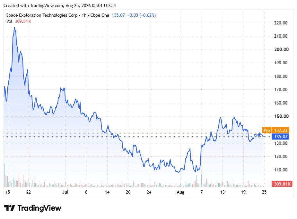
Task: Click the 160.00 price axis label
Action: [281, 103]
